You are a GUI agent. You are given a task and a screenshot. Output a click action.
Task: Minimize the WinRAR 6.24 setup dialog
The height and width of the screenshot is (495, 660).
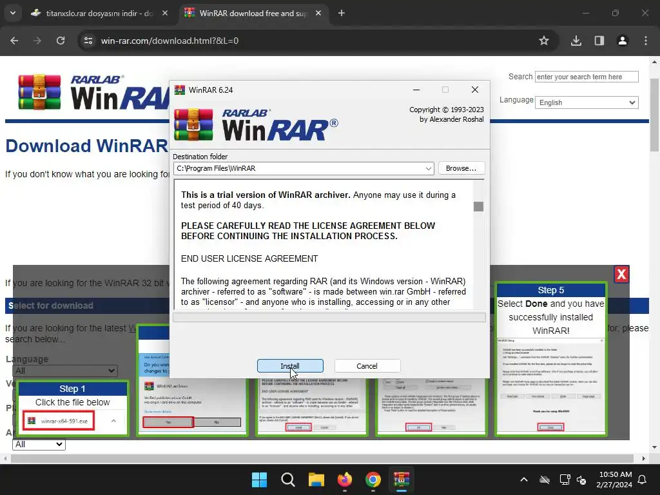coord(416,90)
